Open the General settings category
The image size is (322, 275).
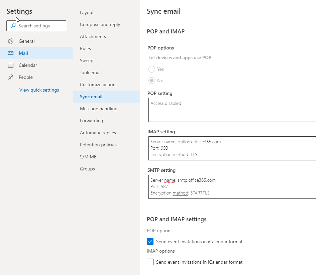(36, 41)
